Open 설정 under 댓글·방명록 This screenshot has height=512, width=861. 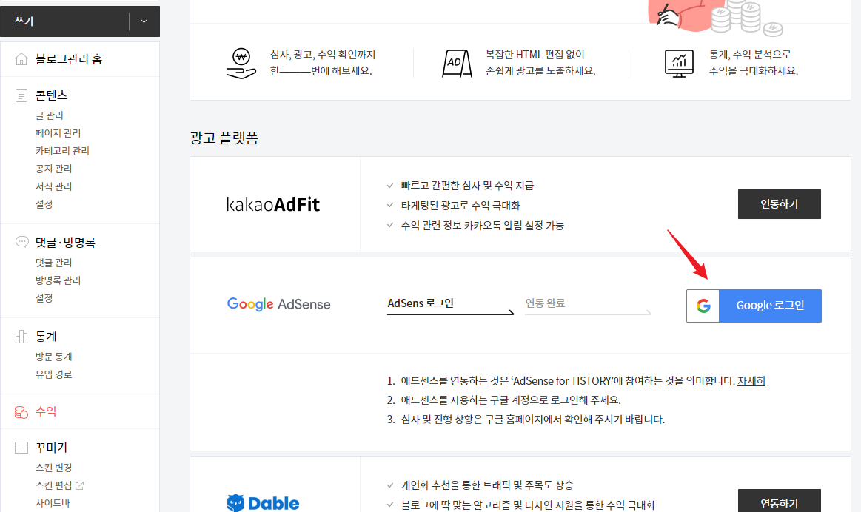click(44, 298)
